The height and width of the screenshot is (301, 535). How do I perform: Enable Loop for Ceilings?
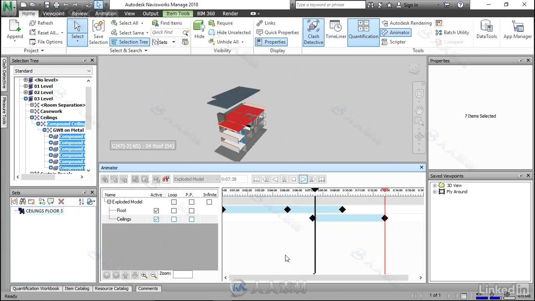click(174, 219)
